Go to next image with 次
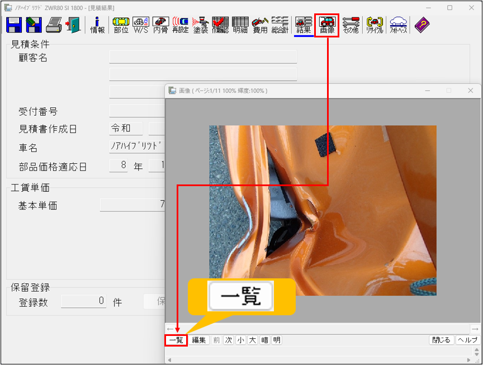The image size is (483, 365). 229,340
